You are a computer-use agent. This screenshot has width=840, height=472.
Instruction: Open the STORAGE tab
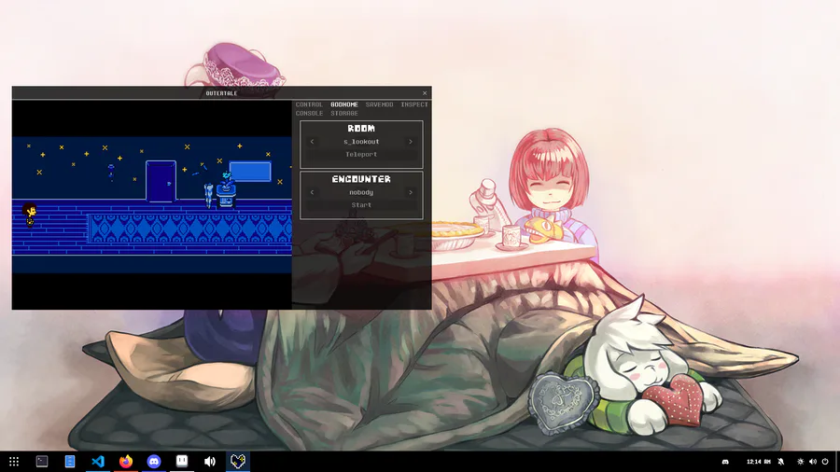coord(343,114)
